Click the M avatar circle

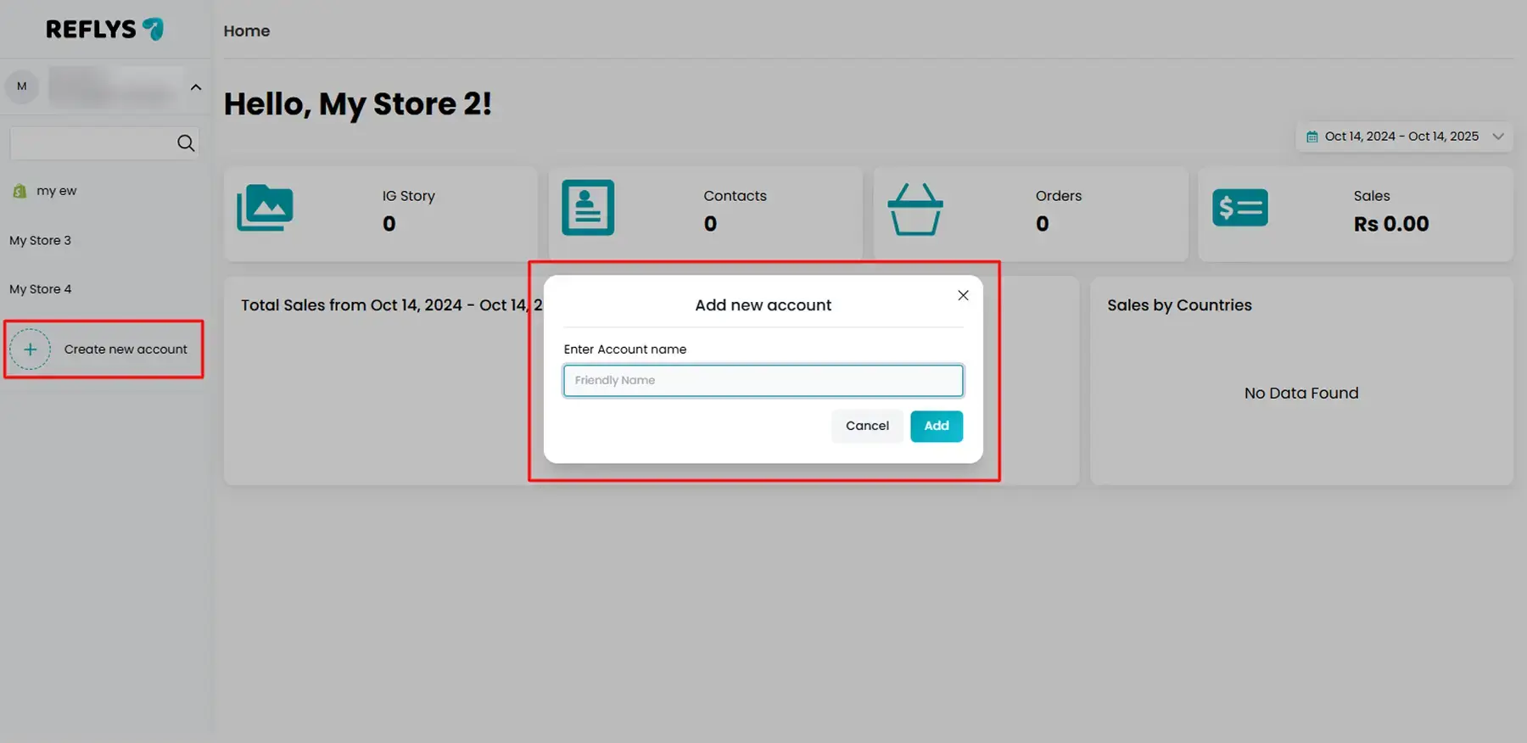coord(22,87)
